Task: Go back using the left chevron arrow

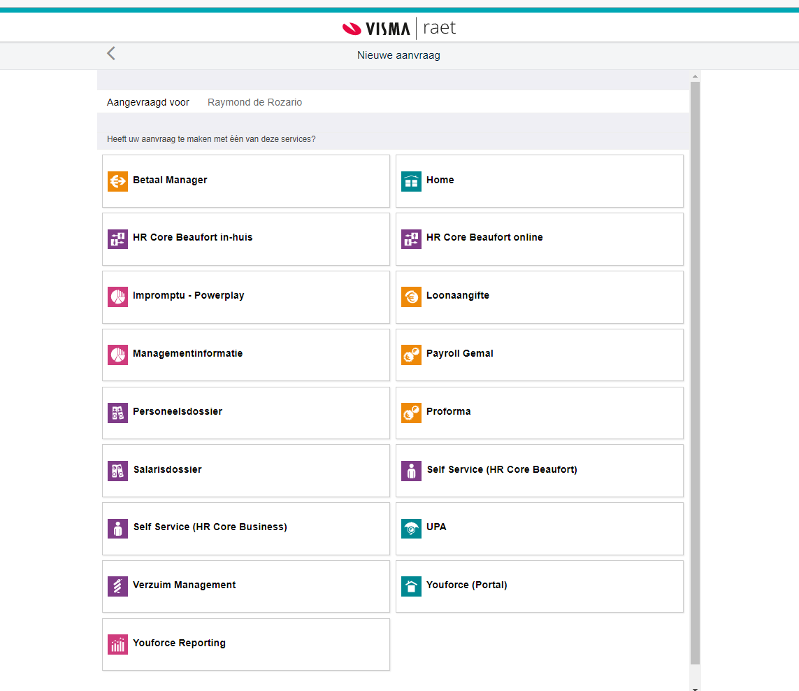Action: click(x=111, y=54)
